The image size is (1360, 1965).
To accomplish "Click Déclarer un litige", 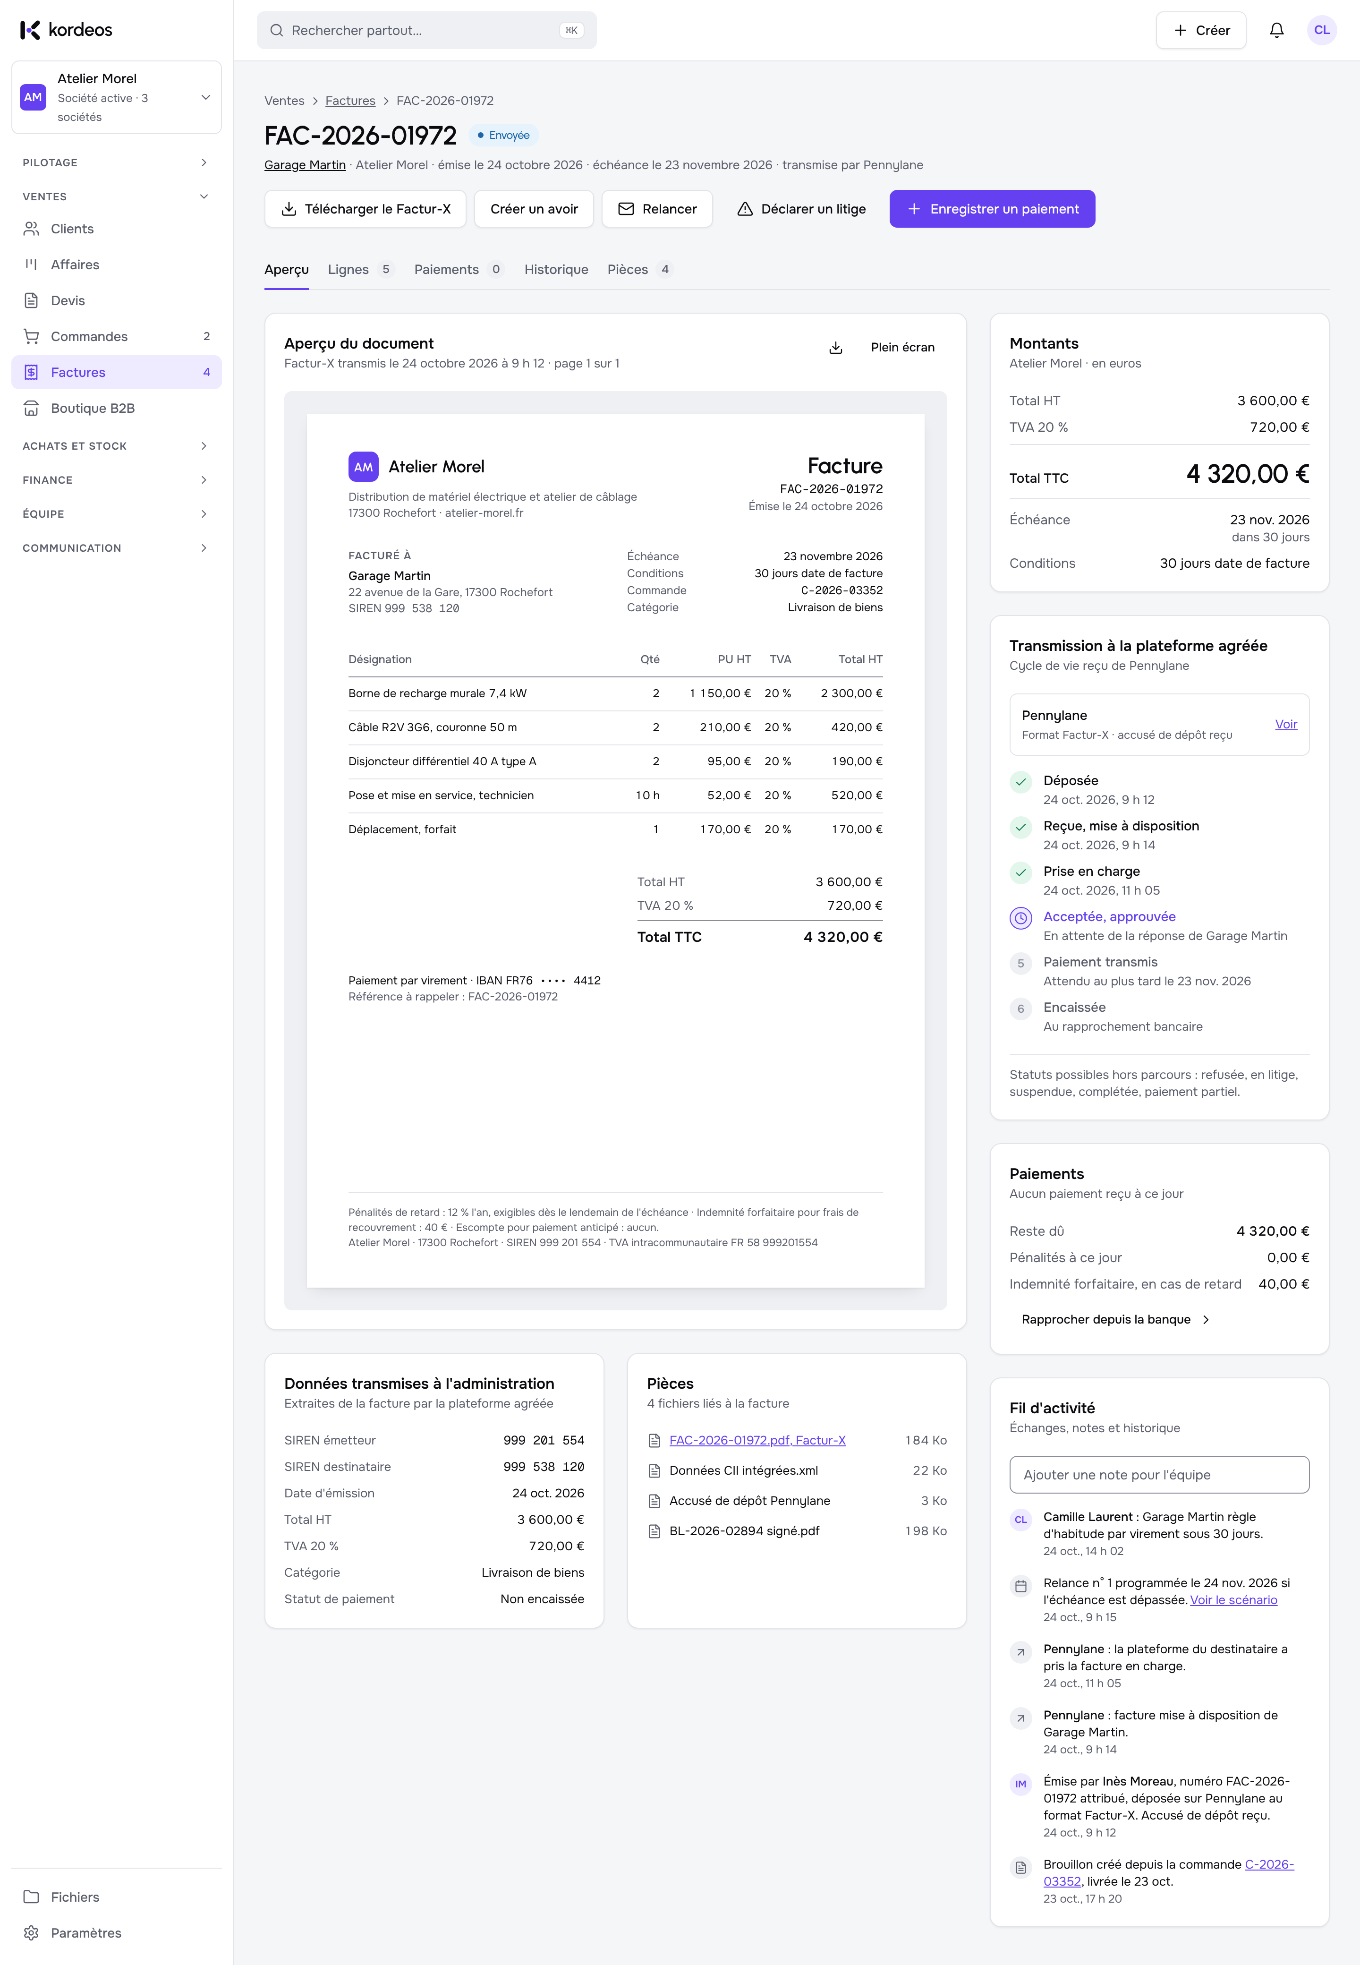I will tap(800, 209).
